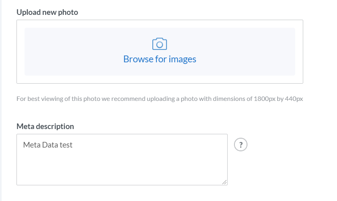This screenshot has width=337, height=201.
Task: Open the Browse for images link
Action: coord(160,59)
